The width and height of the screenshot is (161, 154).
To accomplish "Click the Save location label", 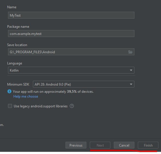I will click(x=17, y=45).
